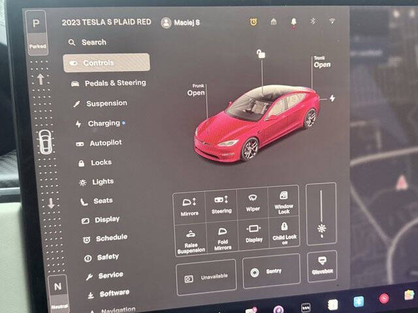Tap the Mirrors adjustment button
The height and width of the screenshot is (313, 418).
click(x=189, y=207)
